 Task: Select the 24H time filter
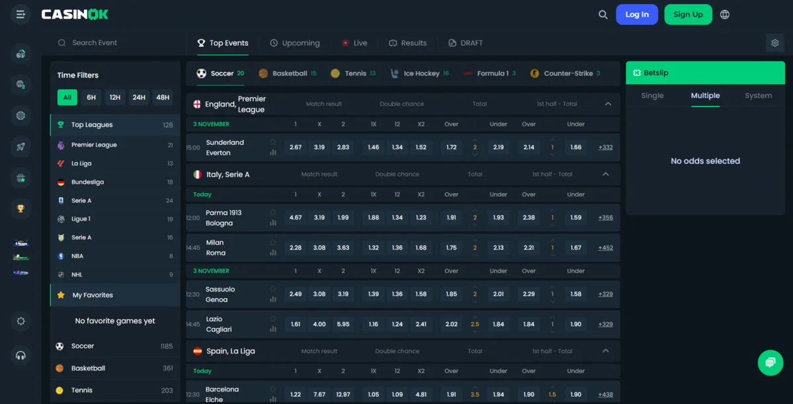click(139, 97)
